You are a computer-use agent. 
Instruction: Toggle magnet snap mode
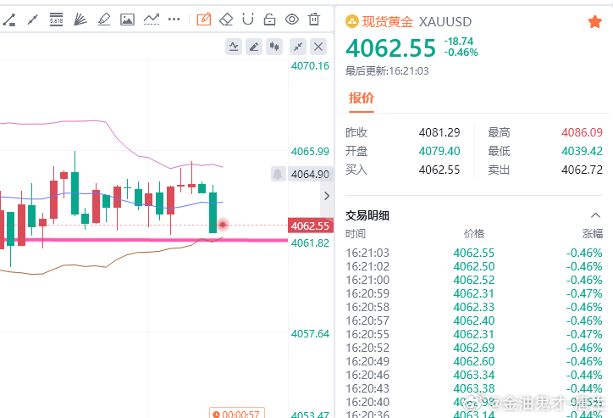point(248,20)
